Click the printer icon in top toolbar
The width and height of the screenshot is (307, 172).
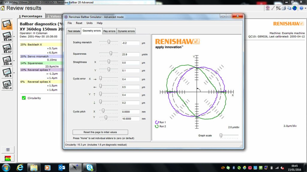(x=283, y=8)
